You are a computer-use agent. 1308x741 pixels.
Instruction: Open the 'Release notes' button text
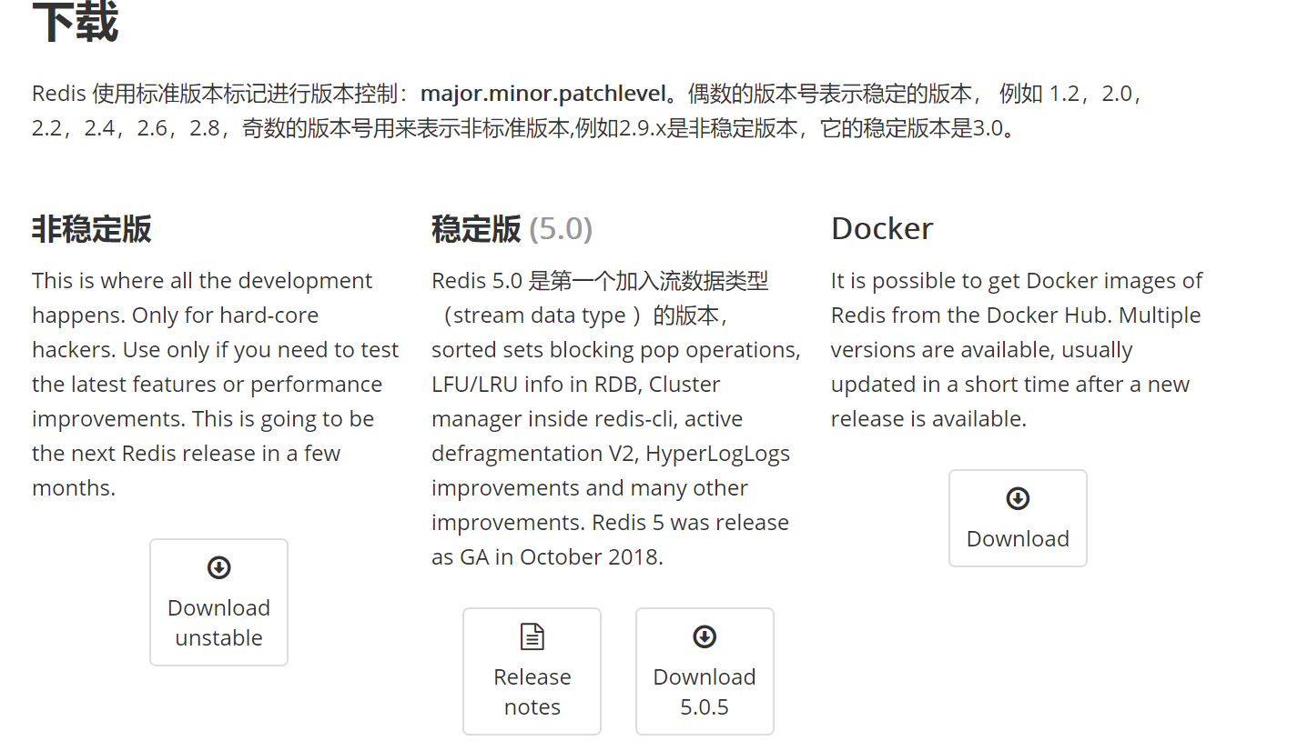pyautogui.click(x=532, y=692)
